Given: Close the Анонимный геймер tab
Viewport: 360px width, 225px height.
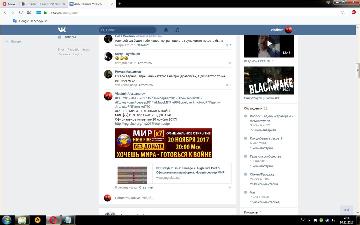Looking at the screenshot, I should [x=112, y=4].
